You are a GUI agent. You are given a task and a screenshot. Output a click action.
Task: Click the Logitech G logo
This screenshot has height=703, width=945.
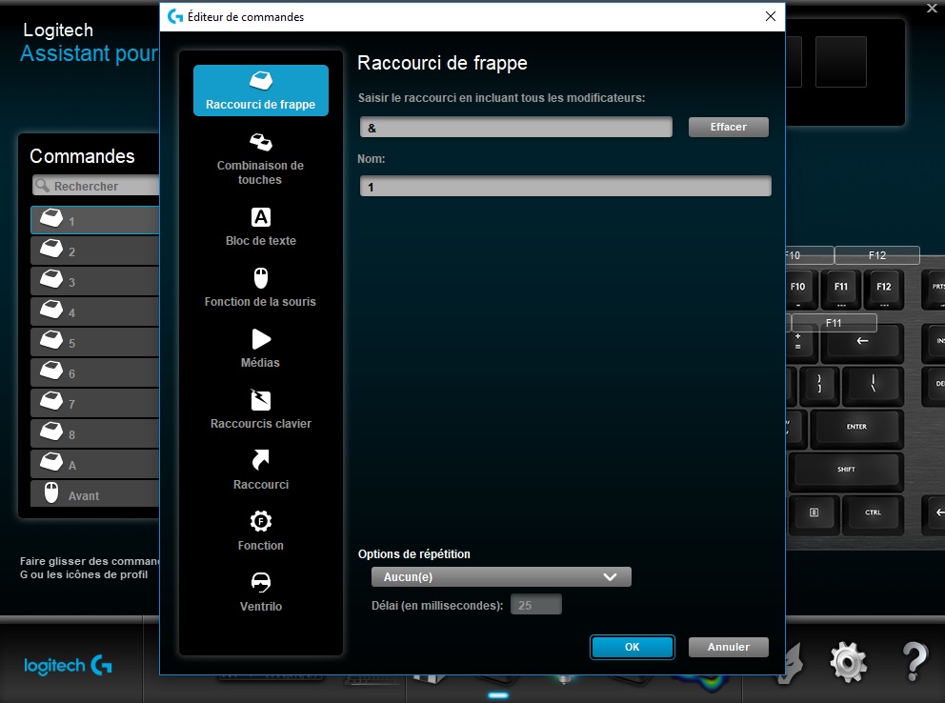tap(68, 666)
